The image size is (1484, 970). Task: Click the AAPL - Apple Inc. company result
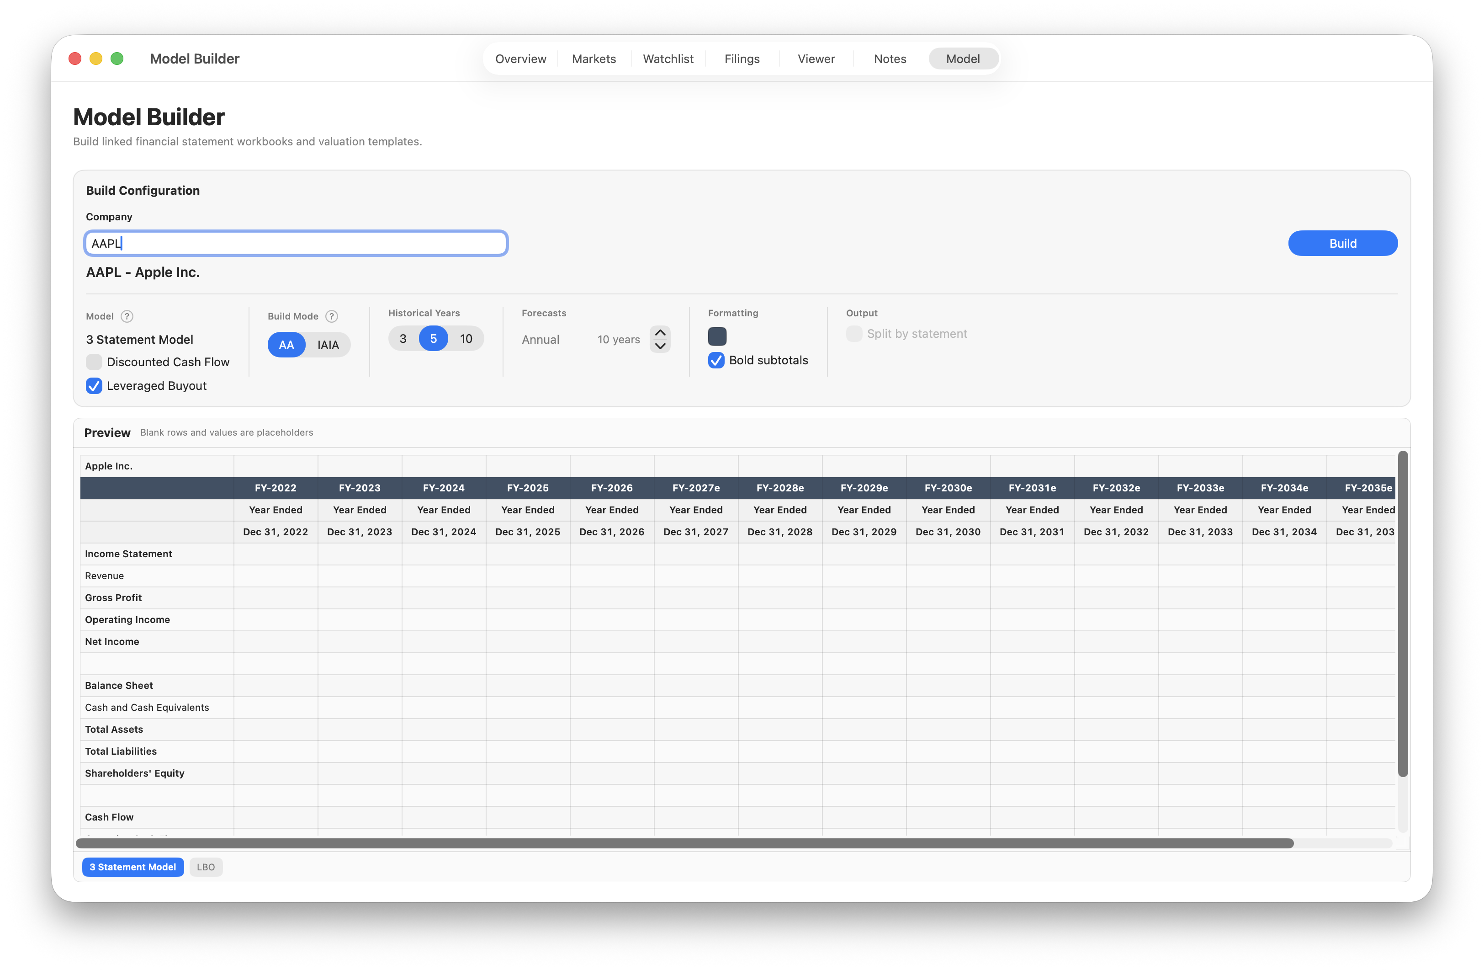(x=143, y=272)
